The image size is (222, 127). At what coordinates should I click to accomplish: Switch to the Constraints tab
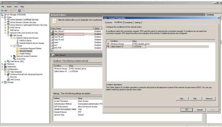coord(129,22)
